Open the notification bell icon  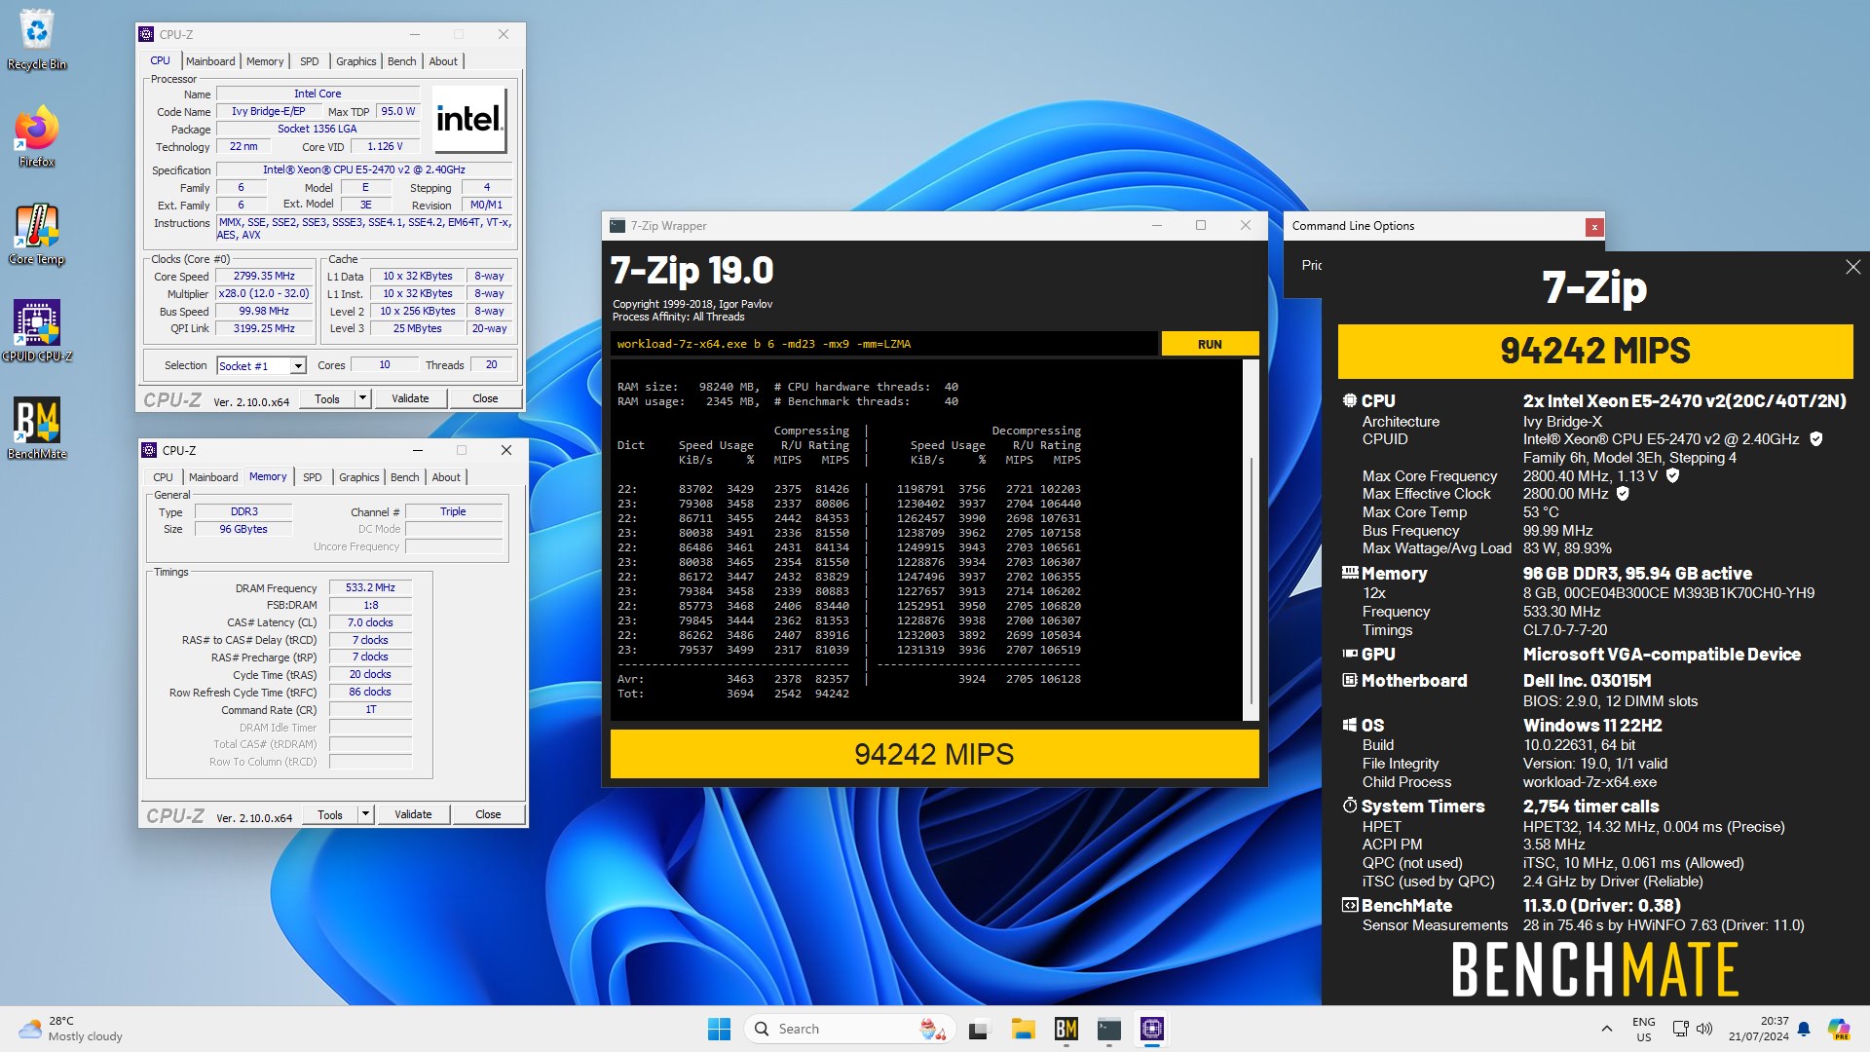pyautogui.click(x=1804, y=1029)
